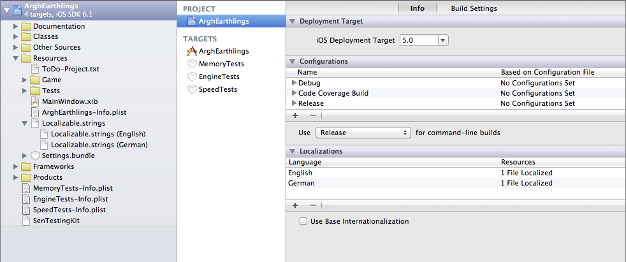
Task: Open the command-line builds Release popup
Action: click(x=363, y=133)
